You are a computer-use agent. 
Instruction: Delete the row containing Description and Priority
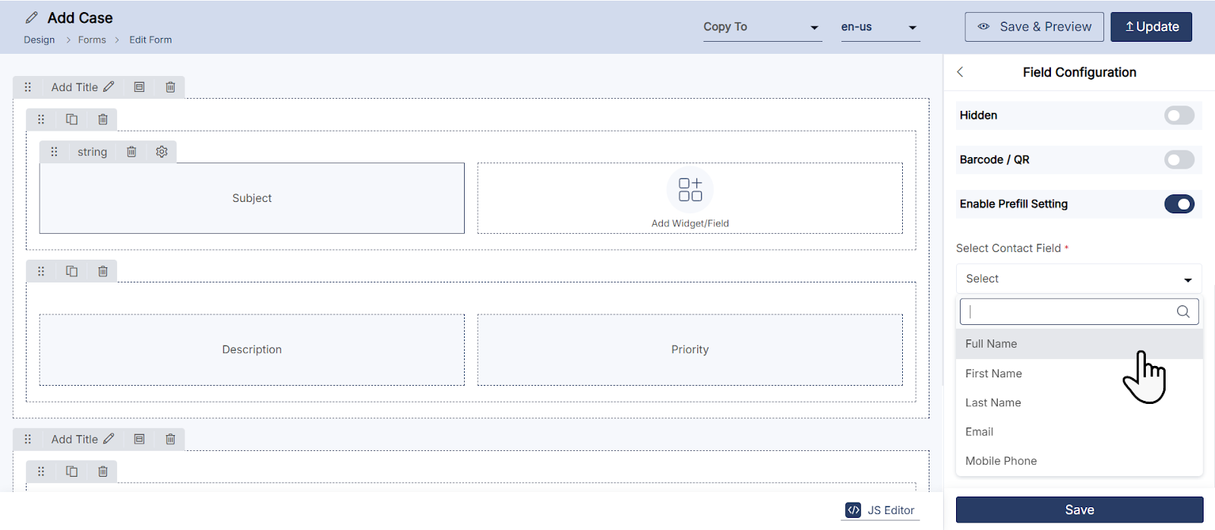click(x=103, y=271)
